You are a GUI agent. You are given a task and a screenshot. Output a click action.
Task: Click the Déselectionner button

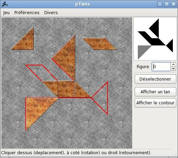[155, 79]
